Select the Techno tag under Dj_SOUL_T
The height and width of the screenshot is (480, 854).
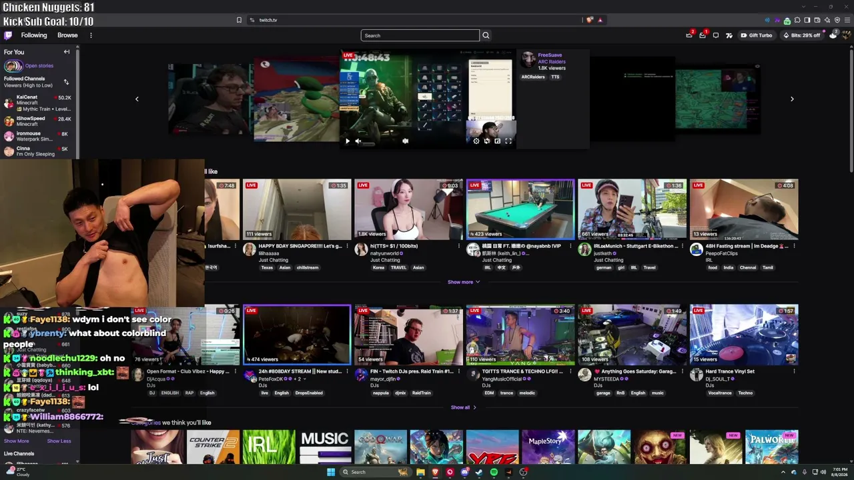(745, 393)
